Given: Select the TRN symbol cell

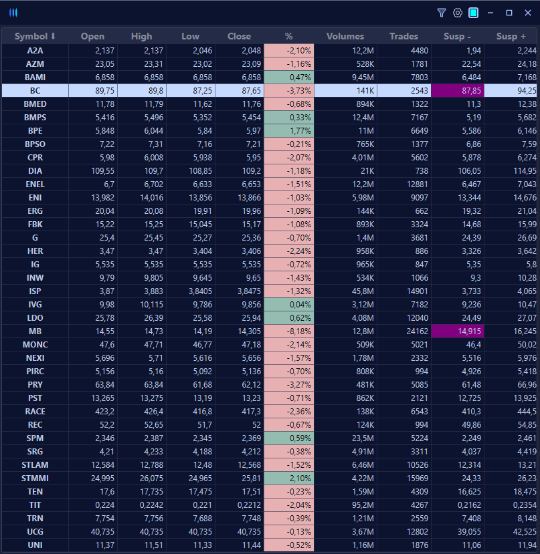Looking at the screenshot, I should pyautogui.click(x=35, y=519).
